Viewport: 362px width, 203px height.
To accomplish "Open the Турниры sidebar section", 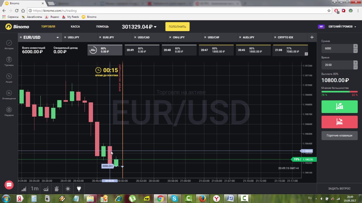I will pyautogui.click(x=9, y=61).
